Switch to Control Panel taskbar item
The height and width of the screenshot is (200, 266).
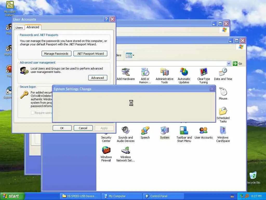point(163,196)
